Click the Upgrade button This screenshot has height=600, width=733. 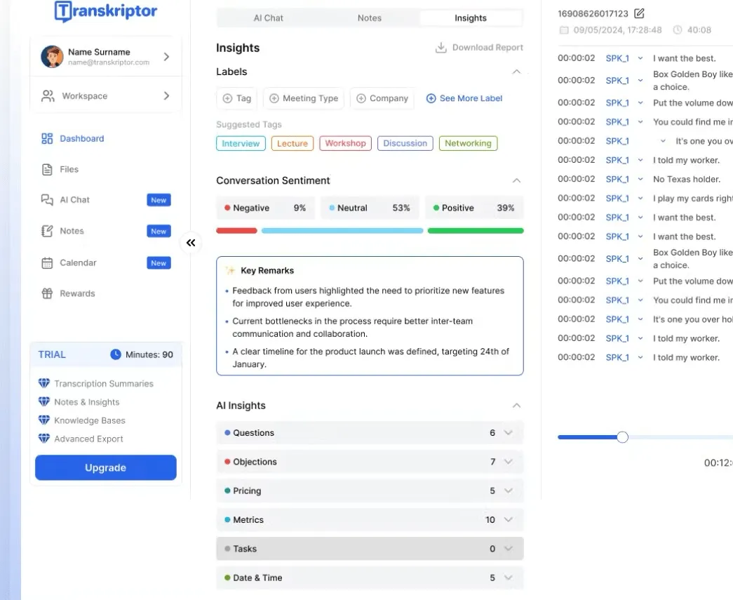106,467
